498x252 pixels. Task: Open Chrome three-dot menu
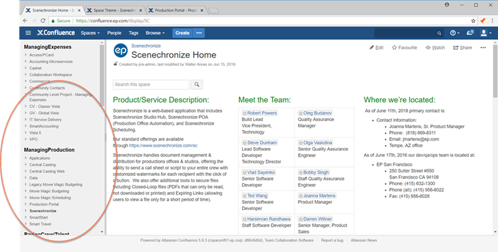click(x=492, y=21)
